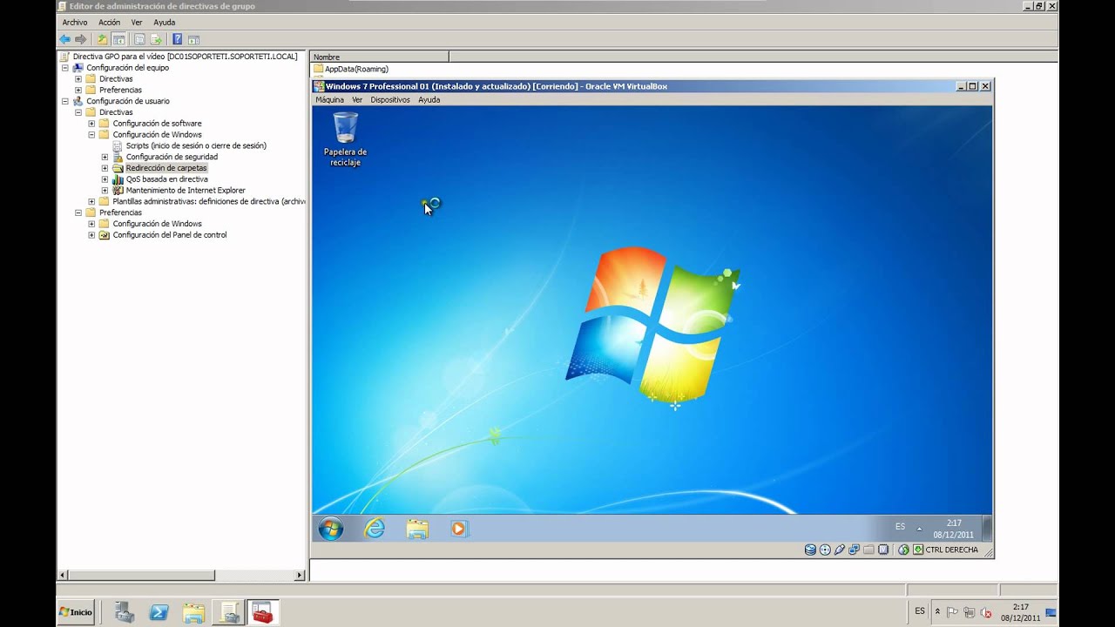Open the Acción menu

110,22
